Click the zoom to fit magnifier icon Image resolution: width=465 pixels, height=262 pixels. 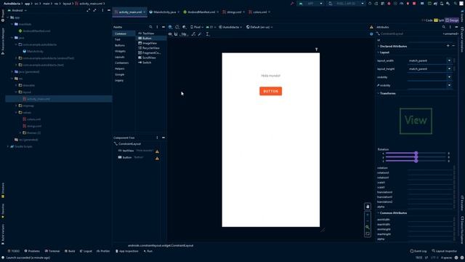point(368,227)
